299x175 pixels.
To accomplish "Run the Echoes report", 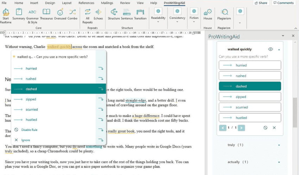I will tap(98, 14).
